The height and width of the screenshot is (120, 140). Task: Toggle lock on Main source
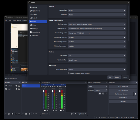tap(19, 89)
